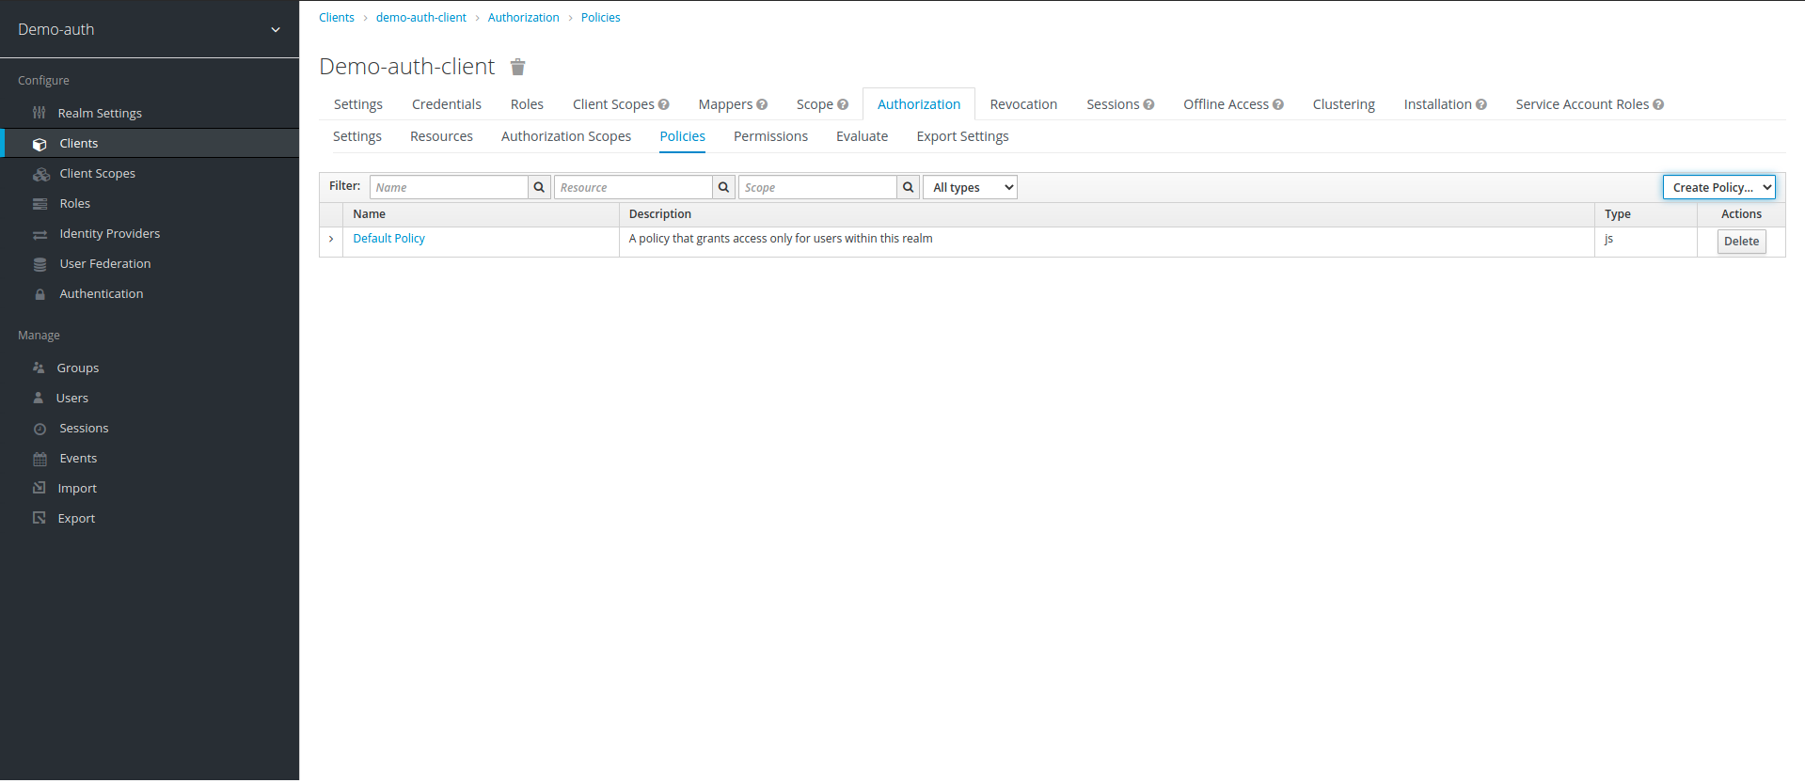Switch to the Credentials tab
The width and height of the screenshot is (1805, 783).
(446, 104)
